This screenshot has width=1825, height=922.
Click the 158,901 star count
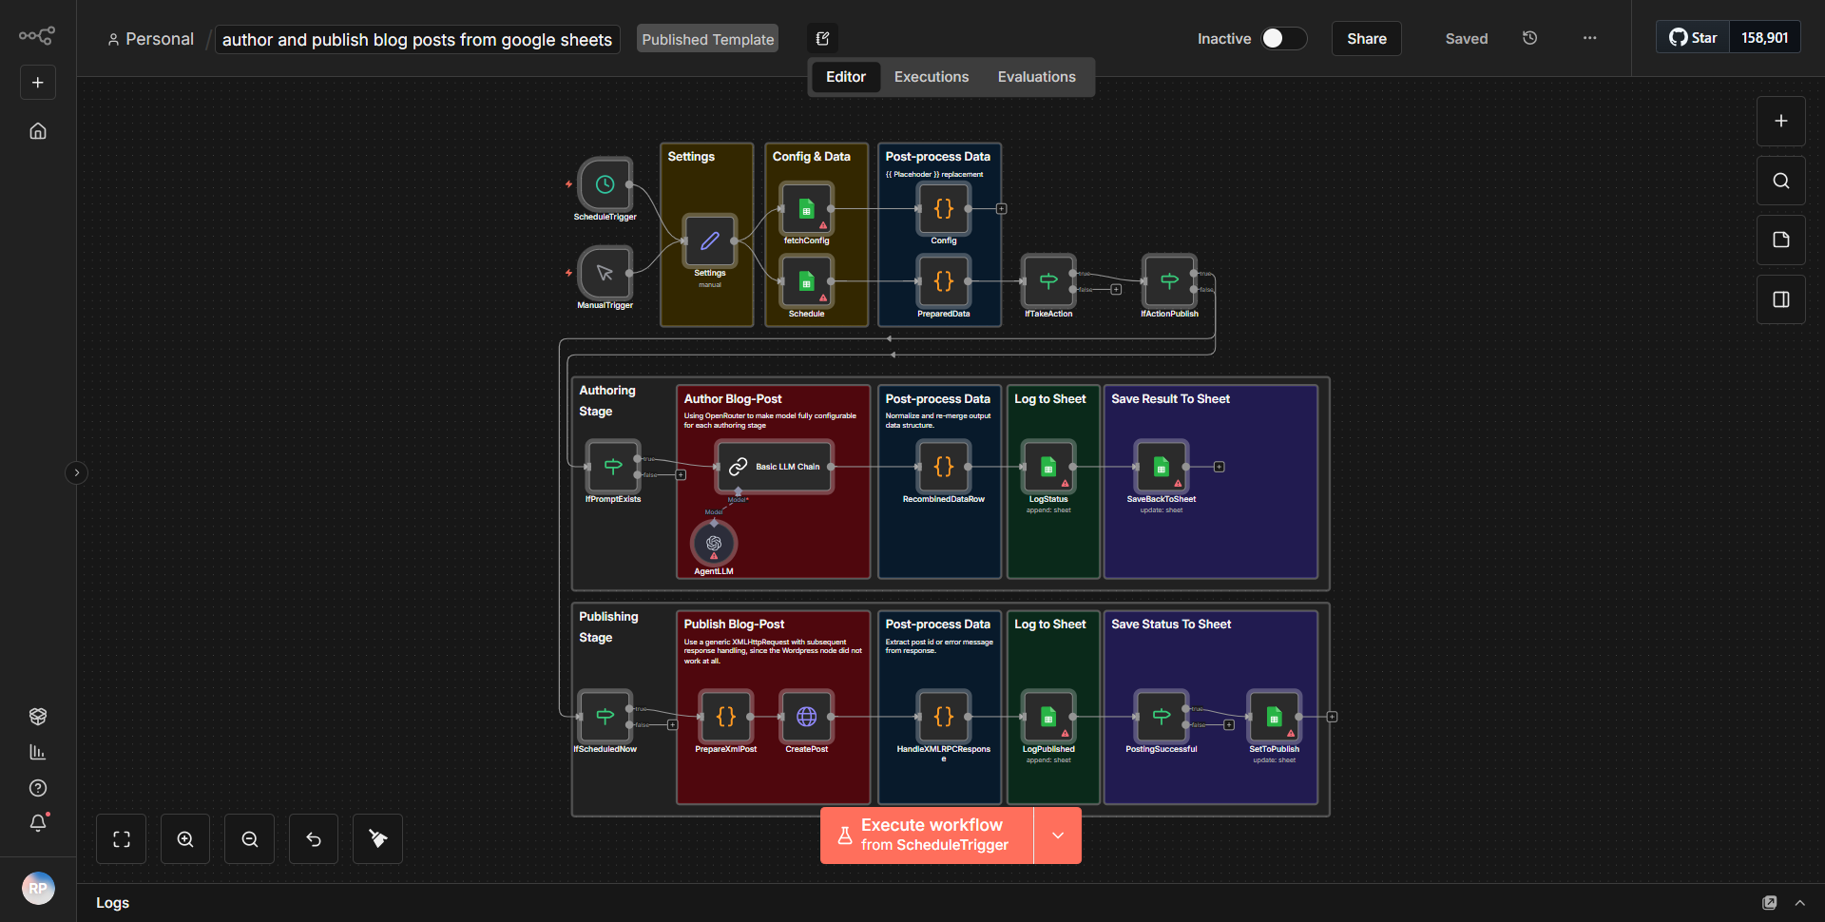1765,38
